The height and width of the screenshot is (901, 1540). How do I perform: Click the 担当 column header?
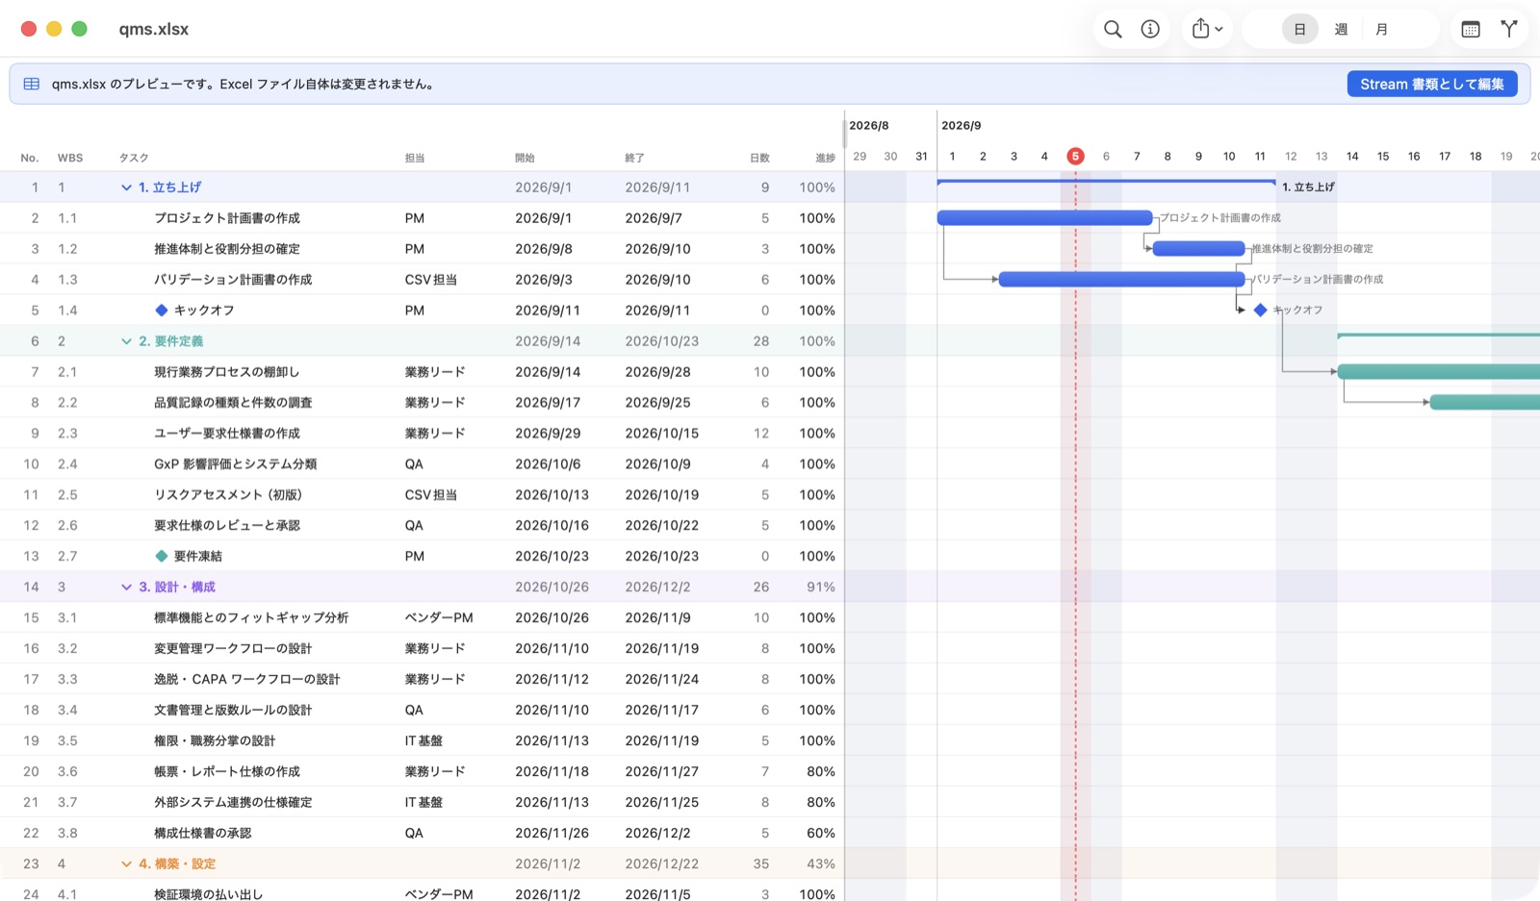click(x=415, y=158)
